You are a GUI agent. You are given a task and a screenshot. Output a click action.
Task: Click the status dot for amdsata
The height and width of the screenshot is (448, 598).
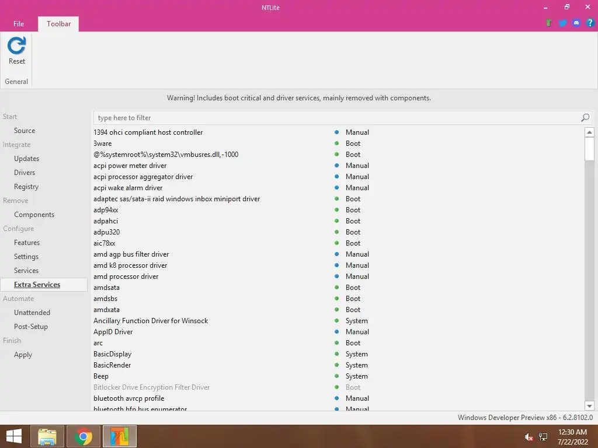[x=337, y=287]
